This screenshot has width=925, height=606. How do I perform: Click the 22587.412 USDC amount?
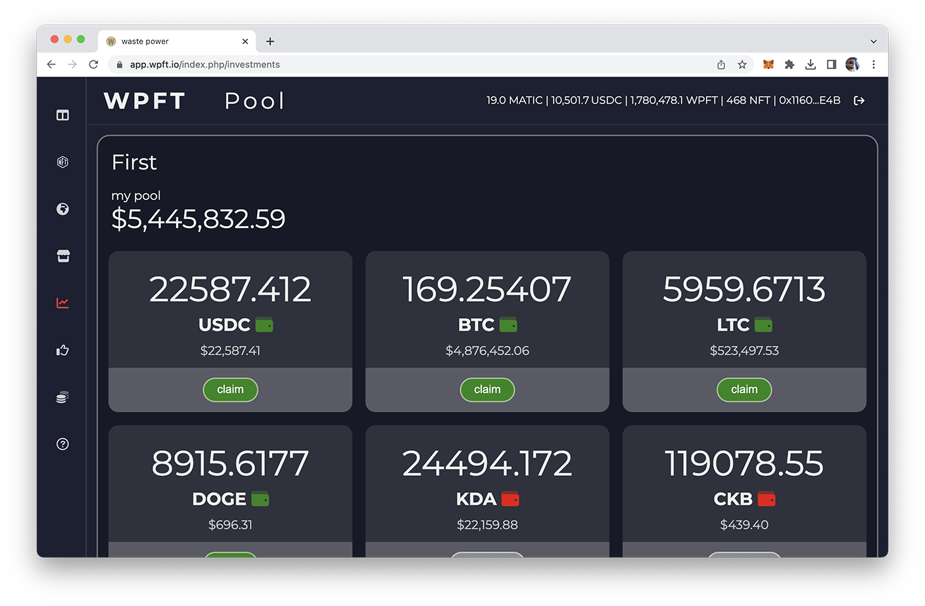[x=230, y=289]
